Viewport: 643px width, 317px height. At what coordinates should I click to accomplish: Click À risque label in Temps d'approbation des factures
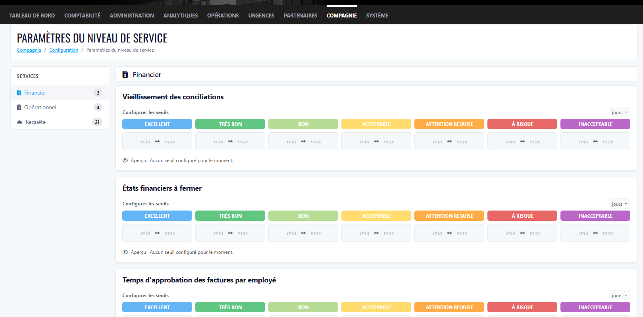pyautogui.click(x=522, y=307)
